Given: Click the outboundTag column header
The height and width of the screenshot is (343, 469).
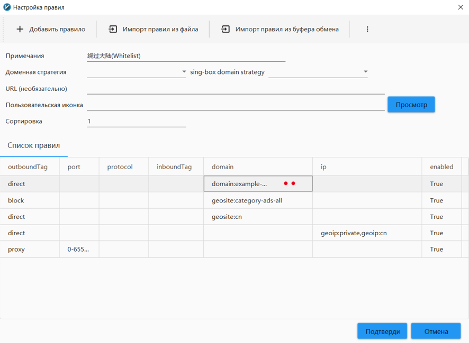Looking at the screenshot, I should coord(28,166).
